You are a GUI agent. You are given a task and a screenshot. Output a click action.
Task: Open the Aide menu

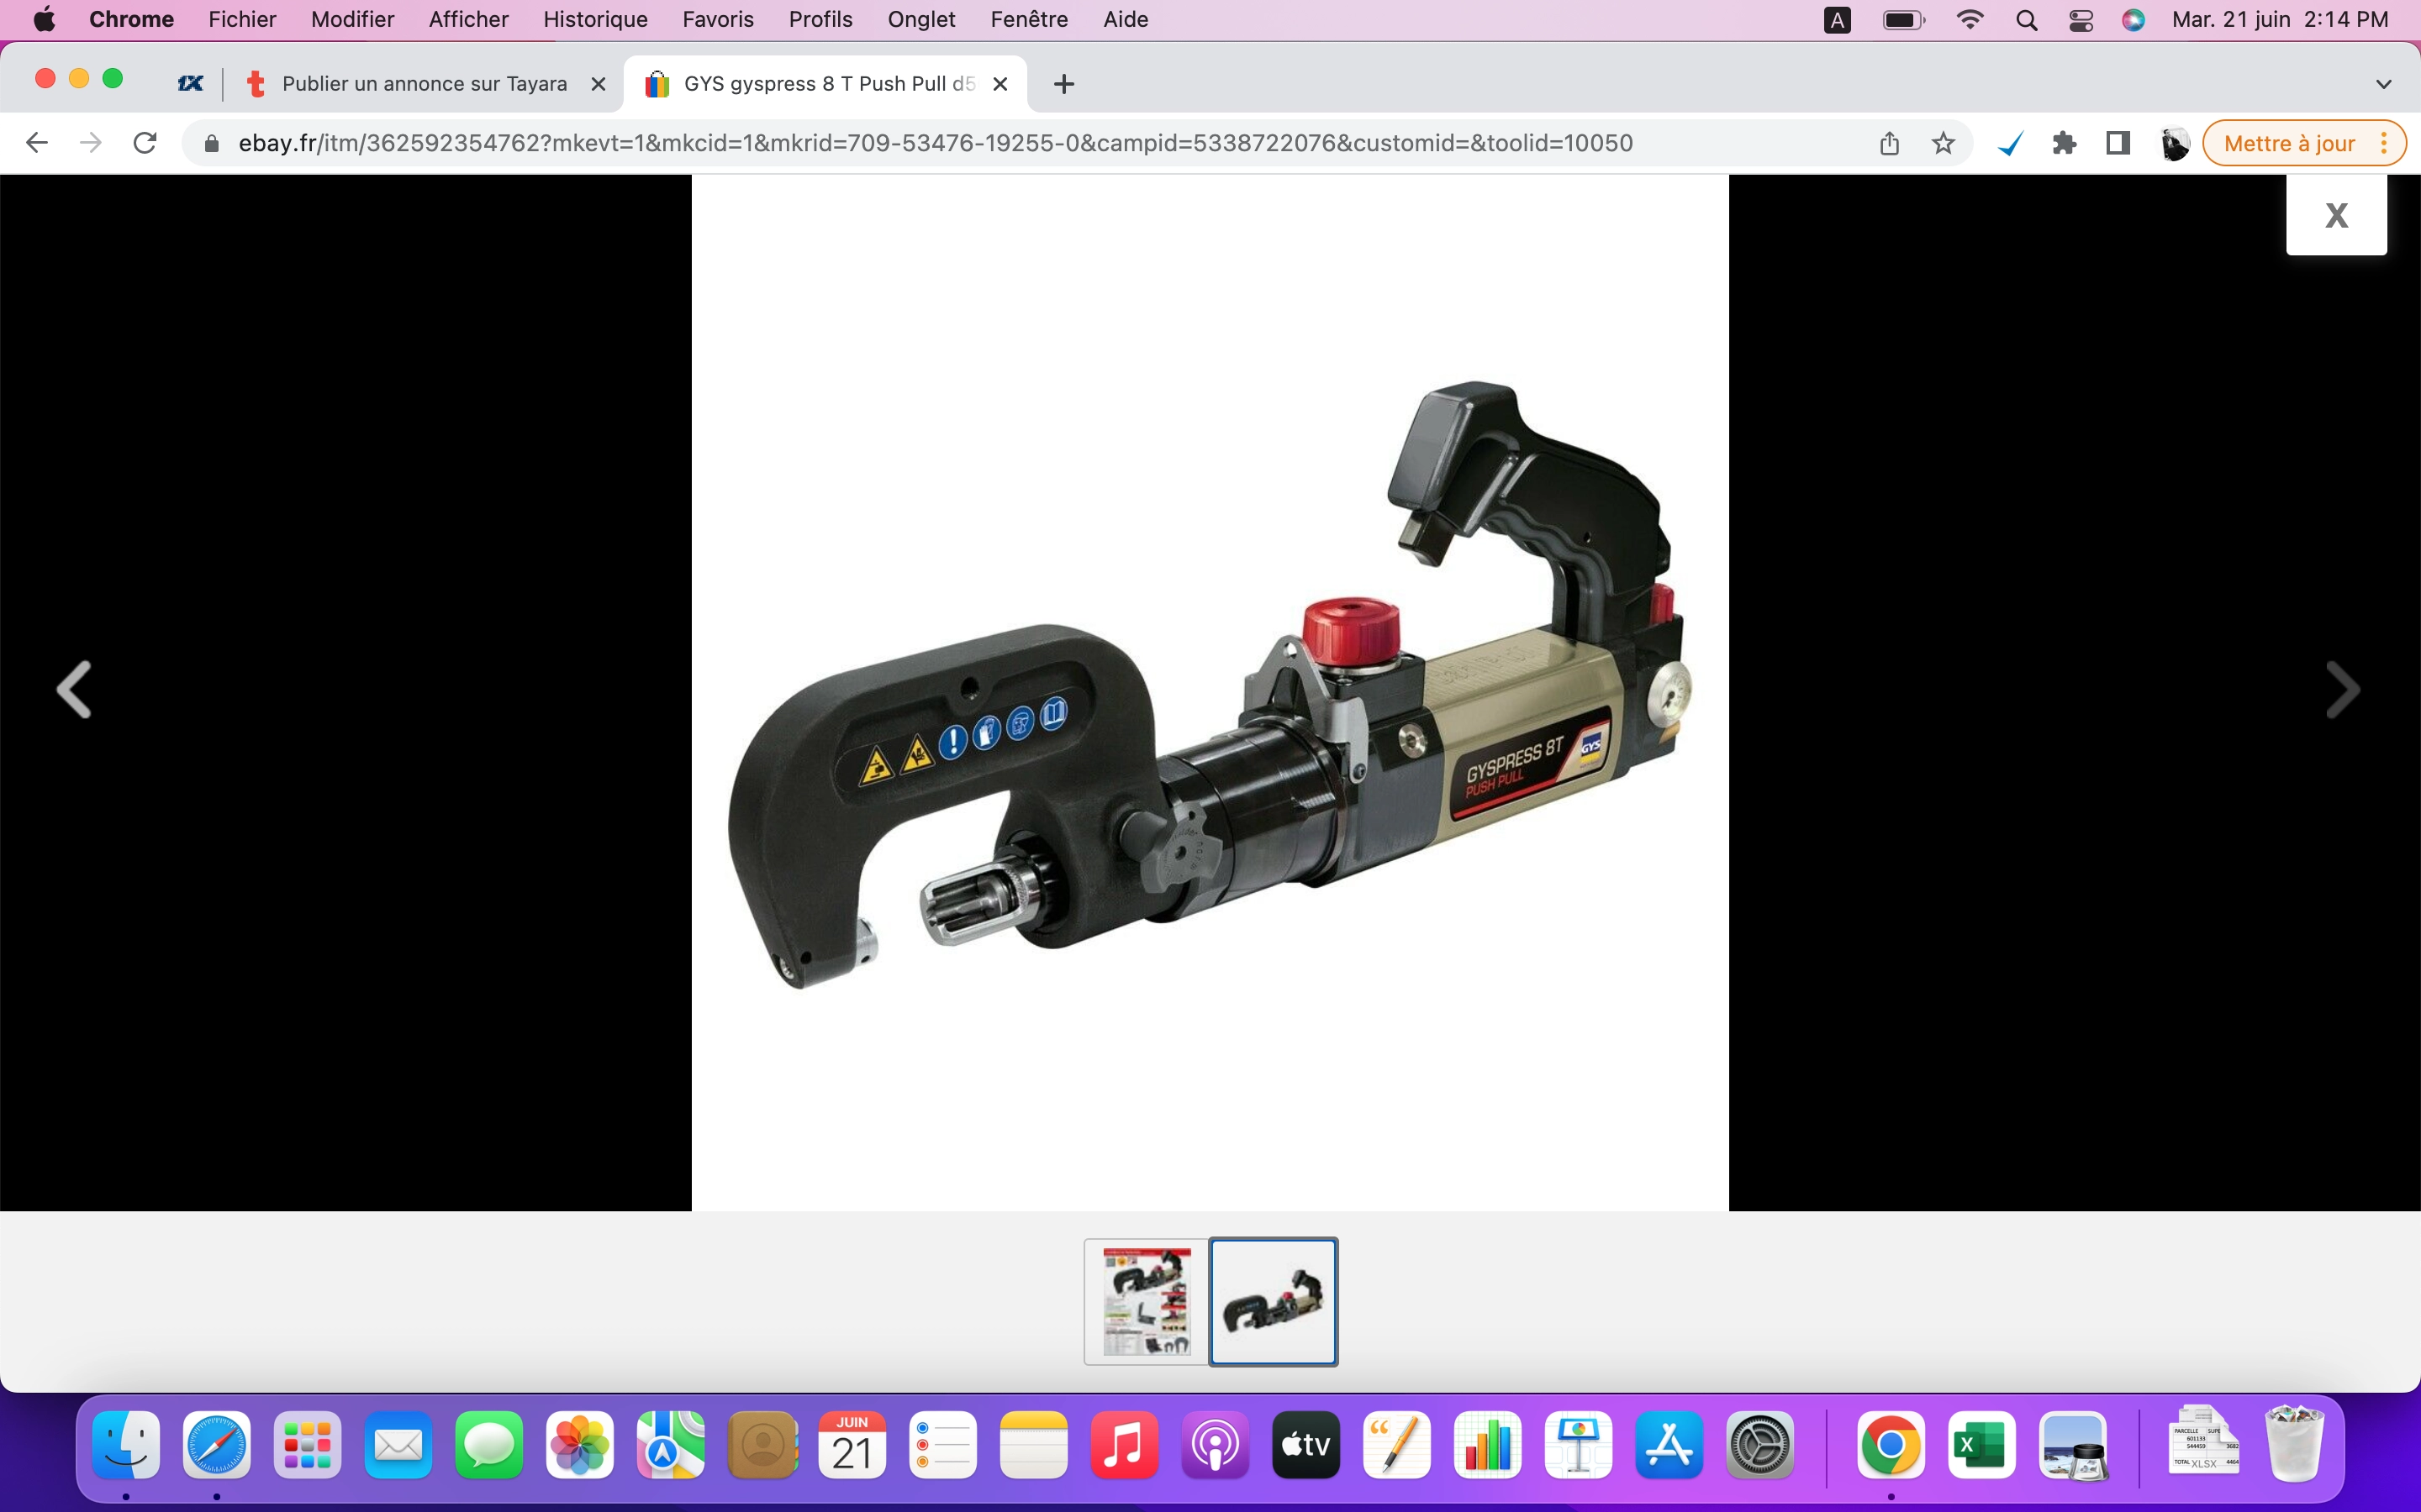pyautogui.click(x=1126, y=19)
